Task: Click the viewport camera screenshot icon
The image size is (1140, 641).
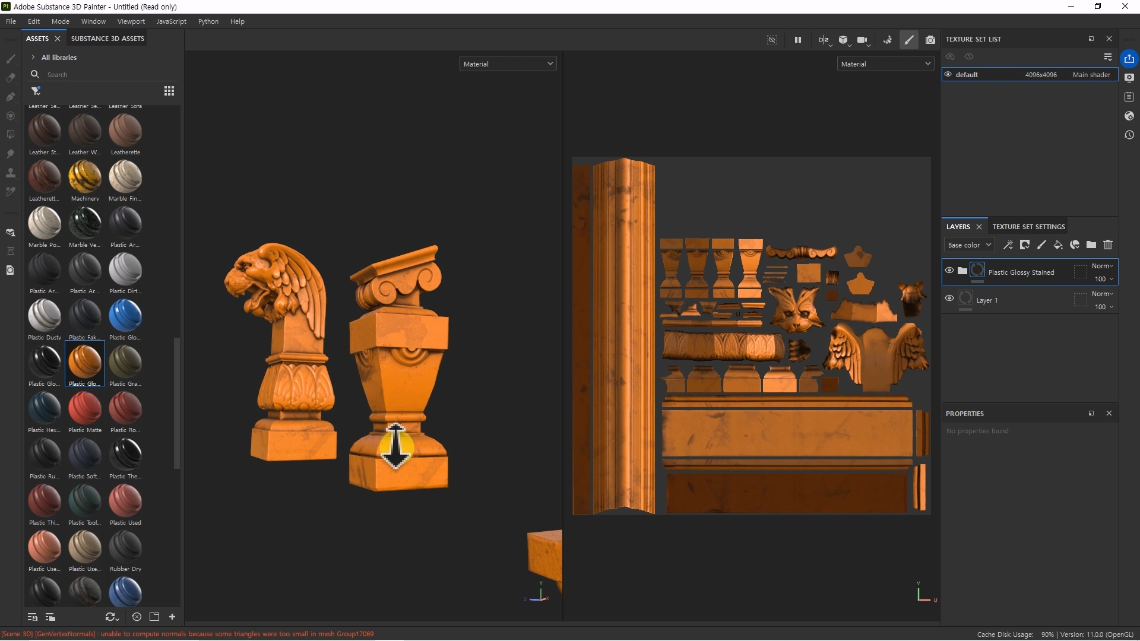Action: [930, 40]
